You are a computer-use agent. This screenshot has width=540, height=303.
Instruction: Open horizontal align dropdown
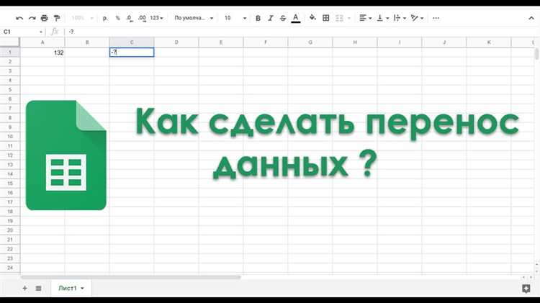(x=365, y=18)
